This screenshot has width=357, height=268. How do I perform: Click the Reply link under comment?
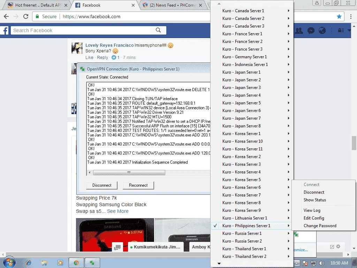[x=102, y=58]
